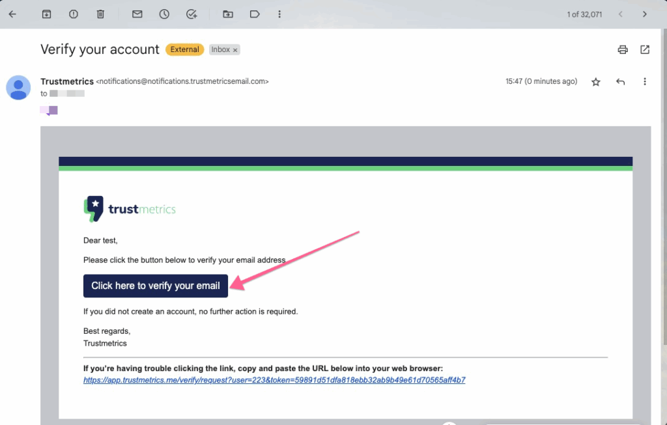The width and height of the screenshot is (667, 425).
Task: Go to the older email with right chevron
Action: 644,14
